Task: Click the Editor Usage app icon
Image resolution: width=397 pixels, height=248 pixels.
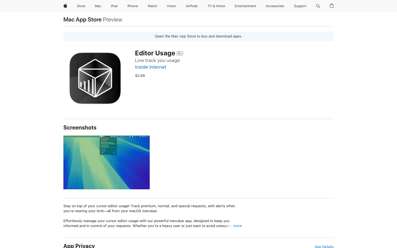Action: (95, 78)
